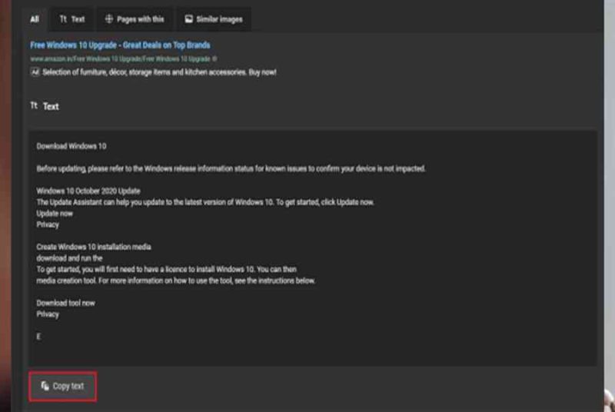
Task: Open the Text results tab
Action: 72,19
